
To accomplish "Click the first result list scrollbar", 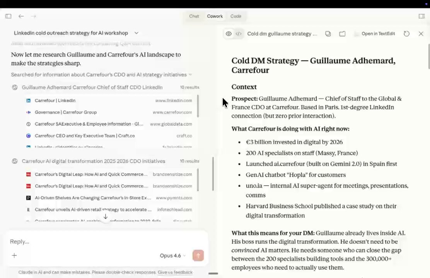I will pyautogui.click(x=198, y=106).
